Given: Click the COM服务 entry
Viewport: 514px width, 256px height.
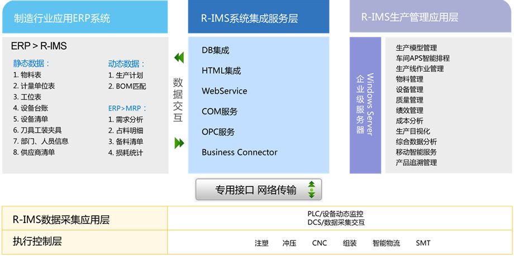Looking at the screenshot, I should click(x=220, y=111).
